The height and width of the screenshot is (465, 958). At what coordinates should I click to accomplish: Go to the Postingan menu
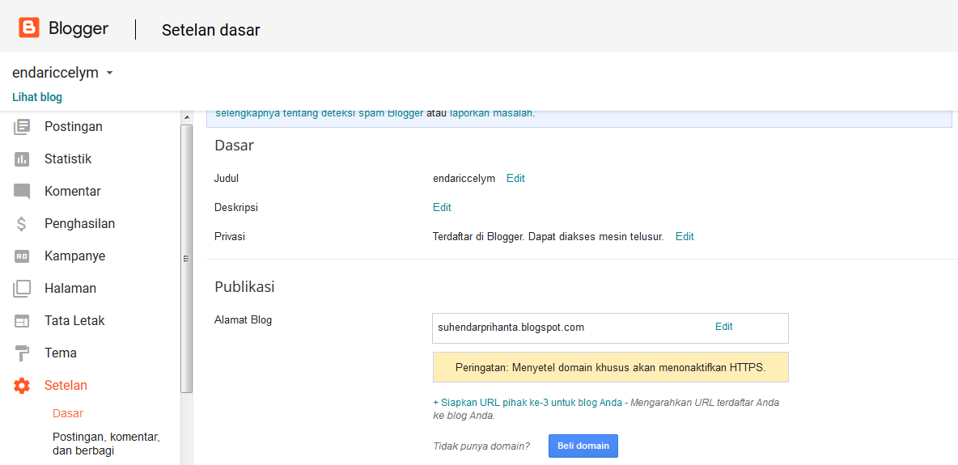[x=74, y=126]
